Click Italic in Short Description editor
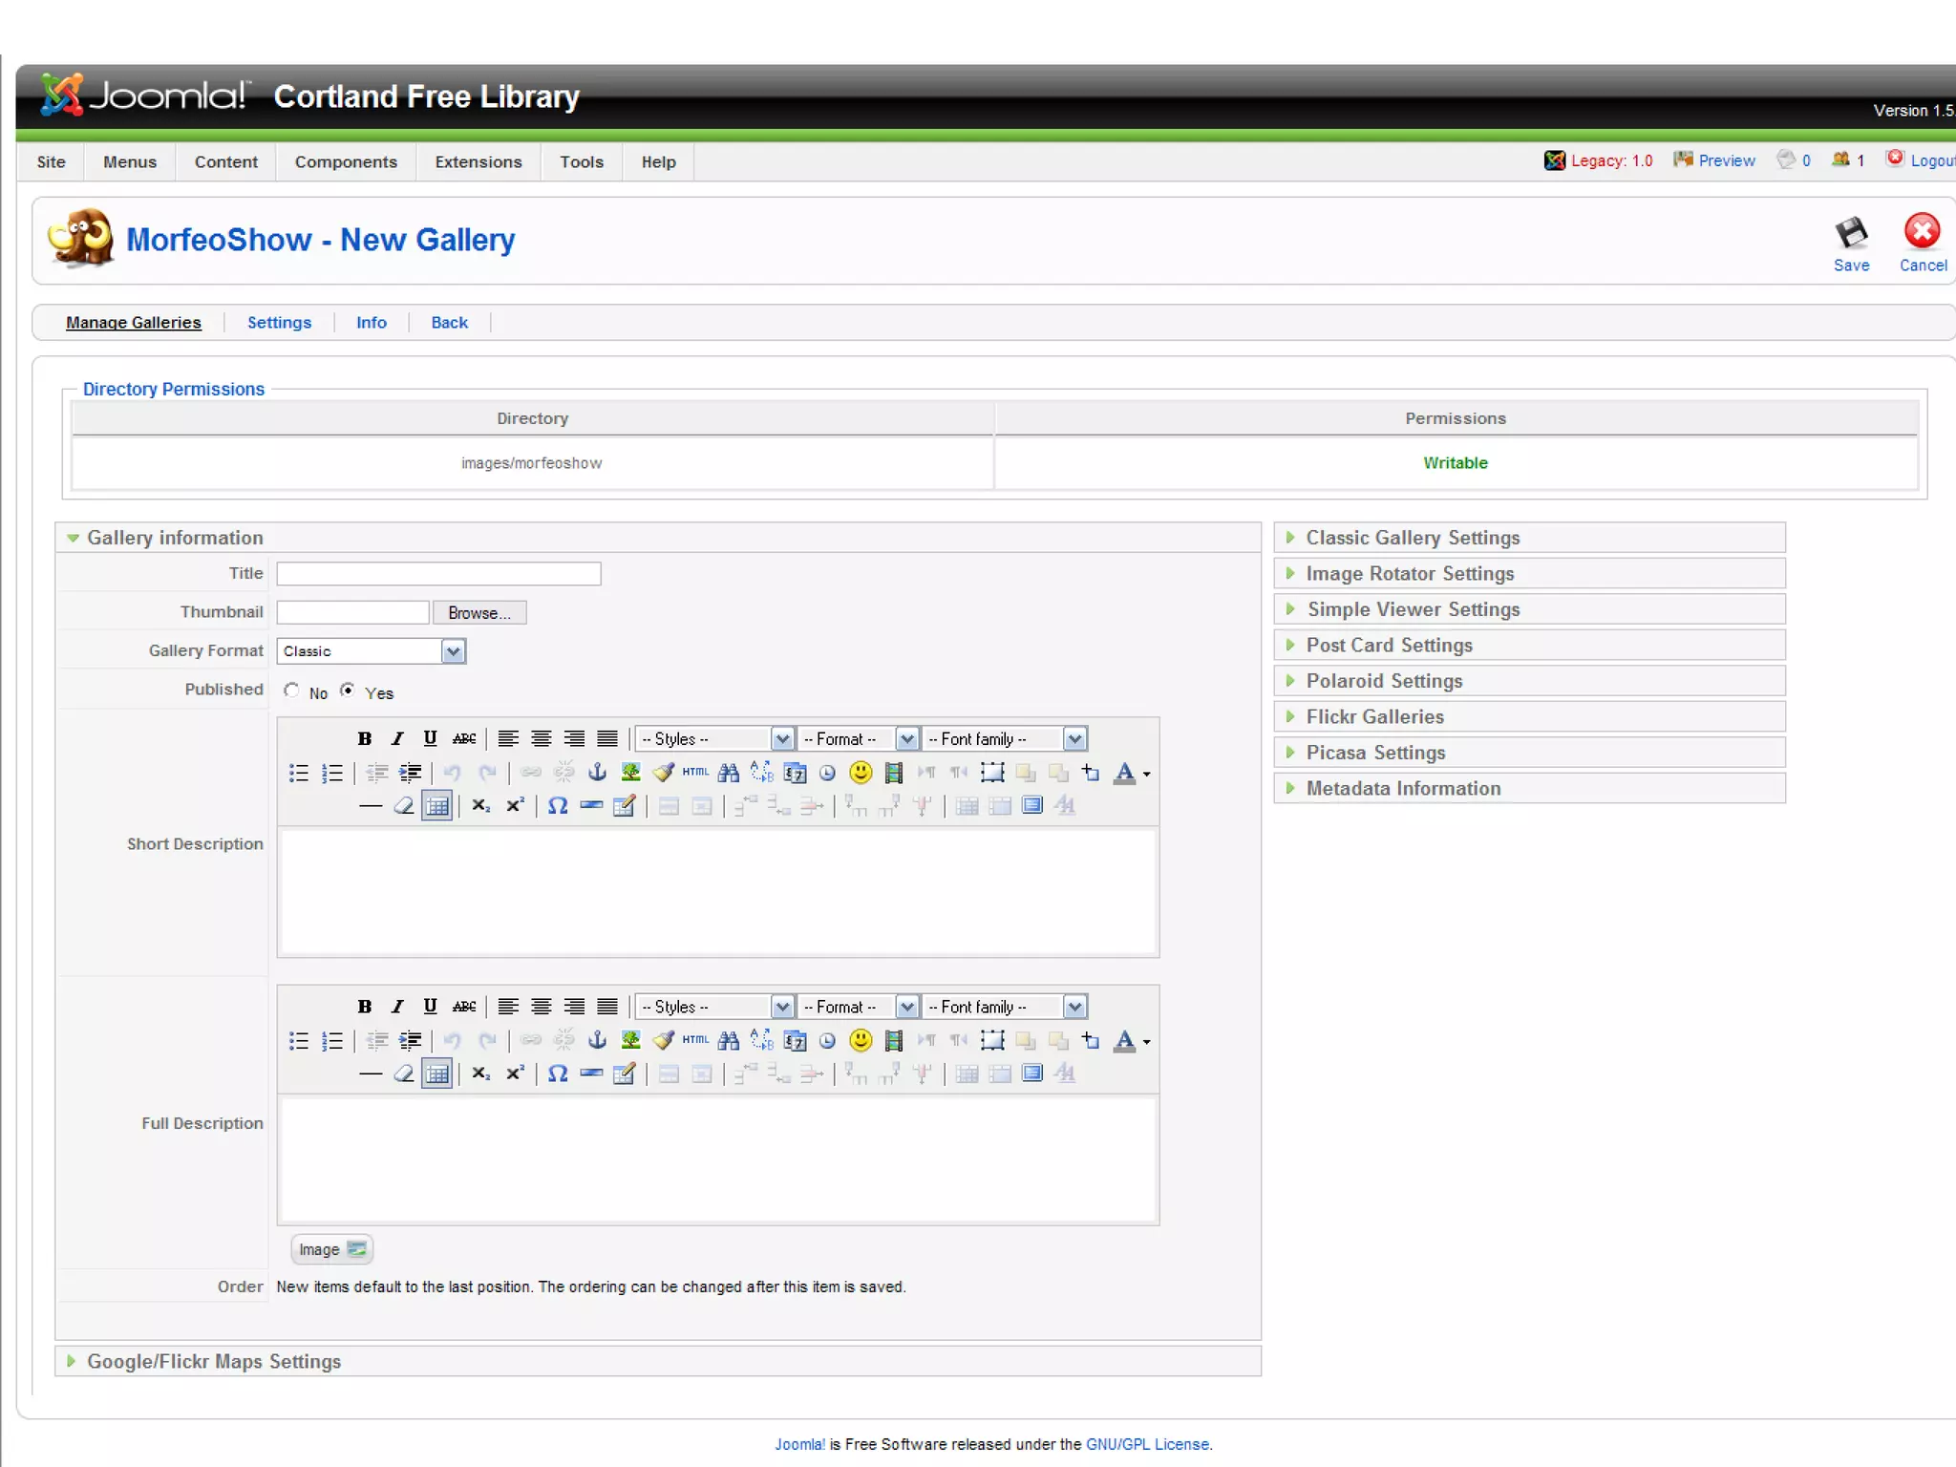Viewport: 1956px width, 1467px height. pyautogui.click(x=397, y=738)
